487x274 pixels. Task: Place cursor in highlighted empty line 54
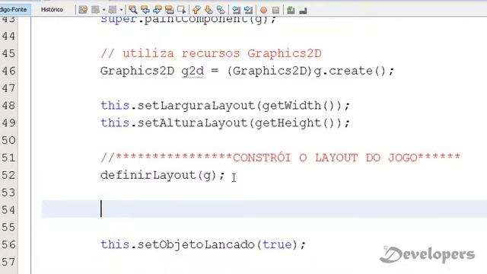pos(264,209)
